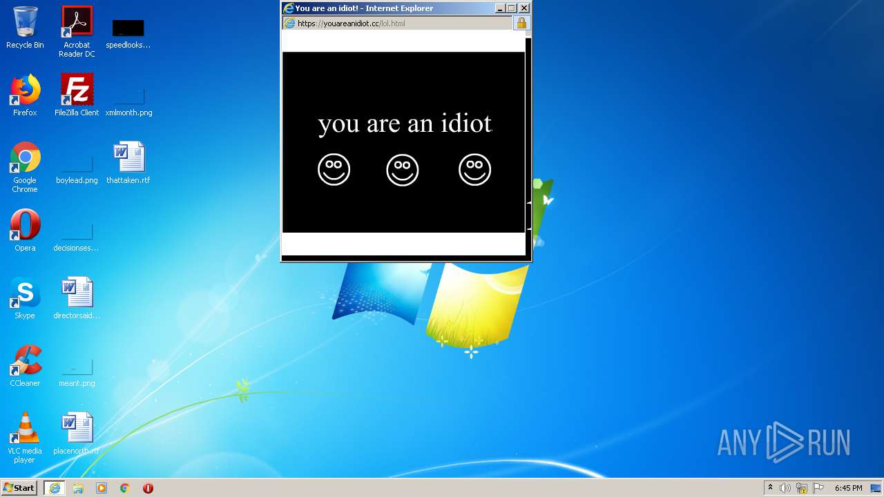This screenshot has width=884, height=497.
Task: Click the clock showing 6:45 PM
Action: (848, 488)
